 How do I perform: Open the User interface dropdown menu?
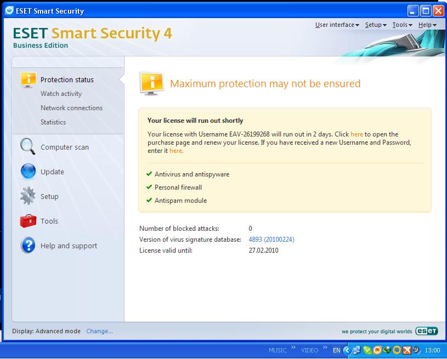pos(337,25)
